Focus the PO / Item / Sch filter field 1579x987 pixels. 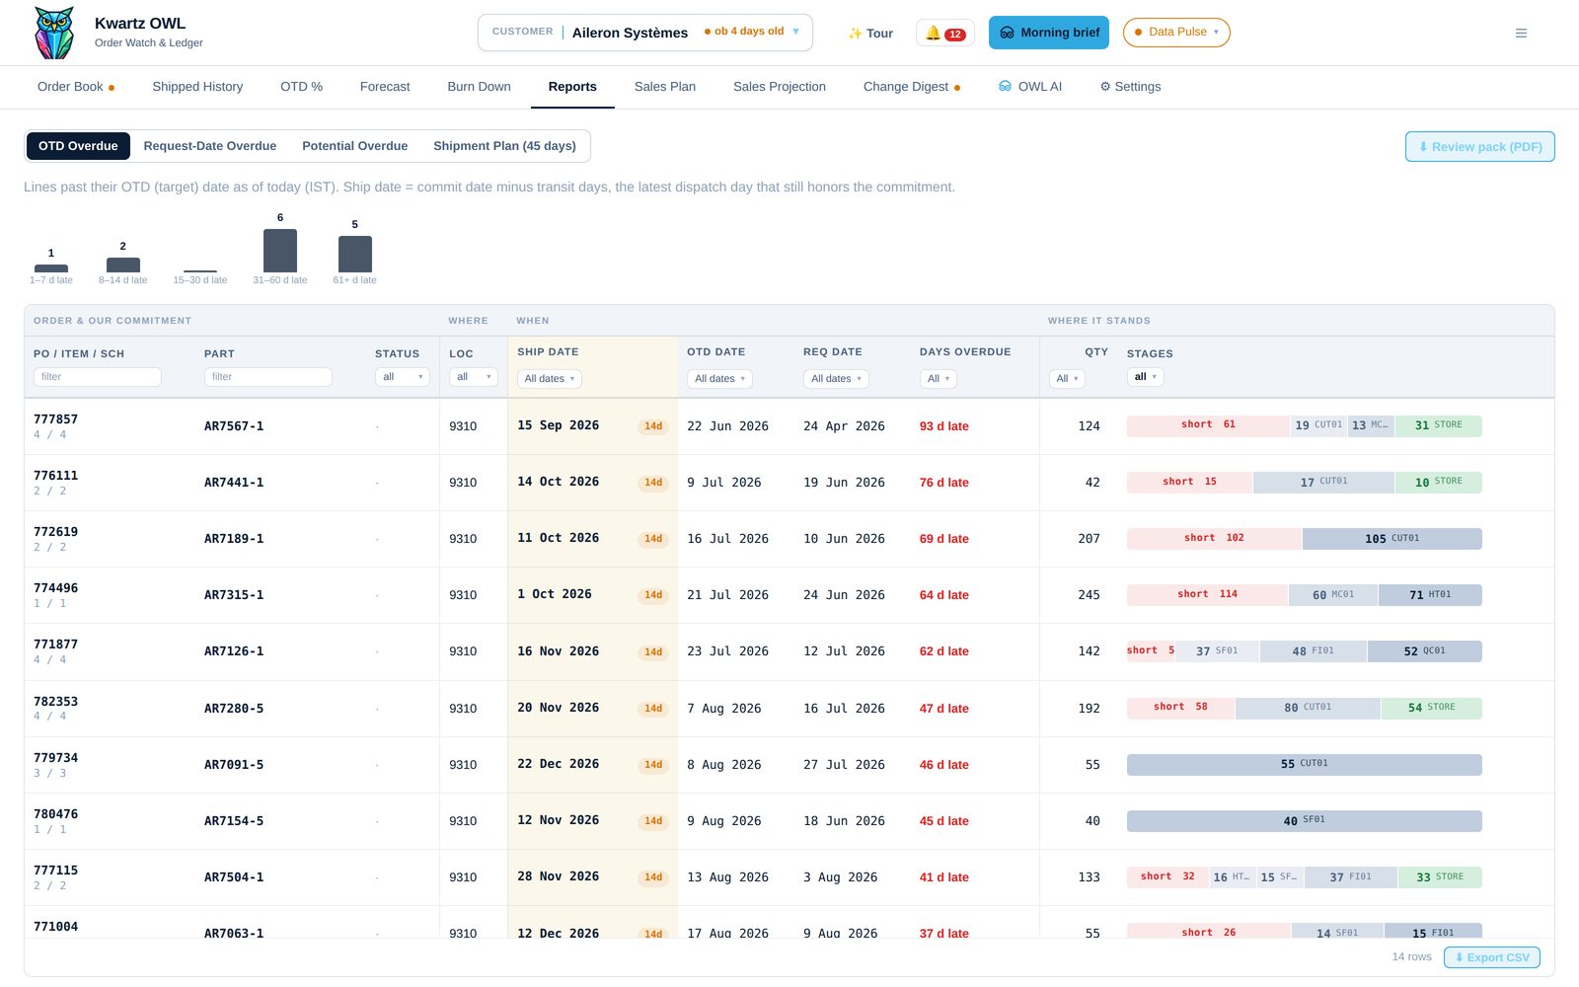pos(98,377)
